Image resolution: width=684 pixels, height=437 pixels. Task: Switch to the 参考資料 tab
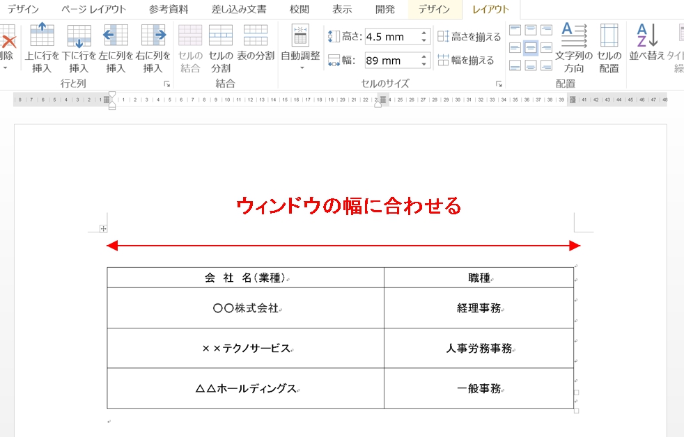click(168, 10)
